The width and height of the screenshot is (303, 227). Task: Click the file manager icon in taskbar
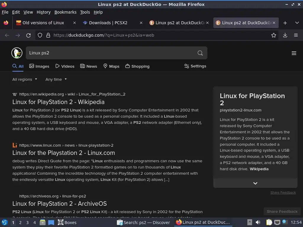(x=43, y=222)
